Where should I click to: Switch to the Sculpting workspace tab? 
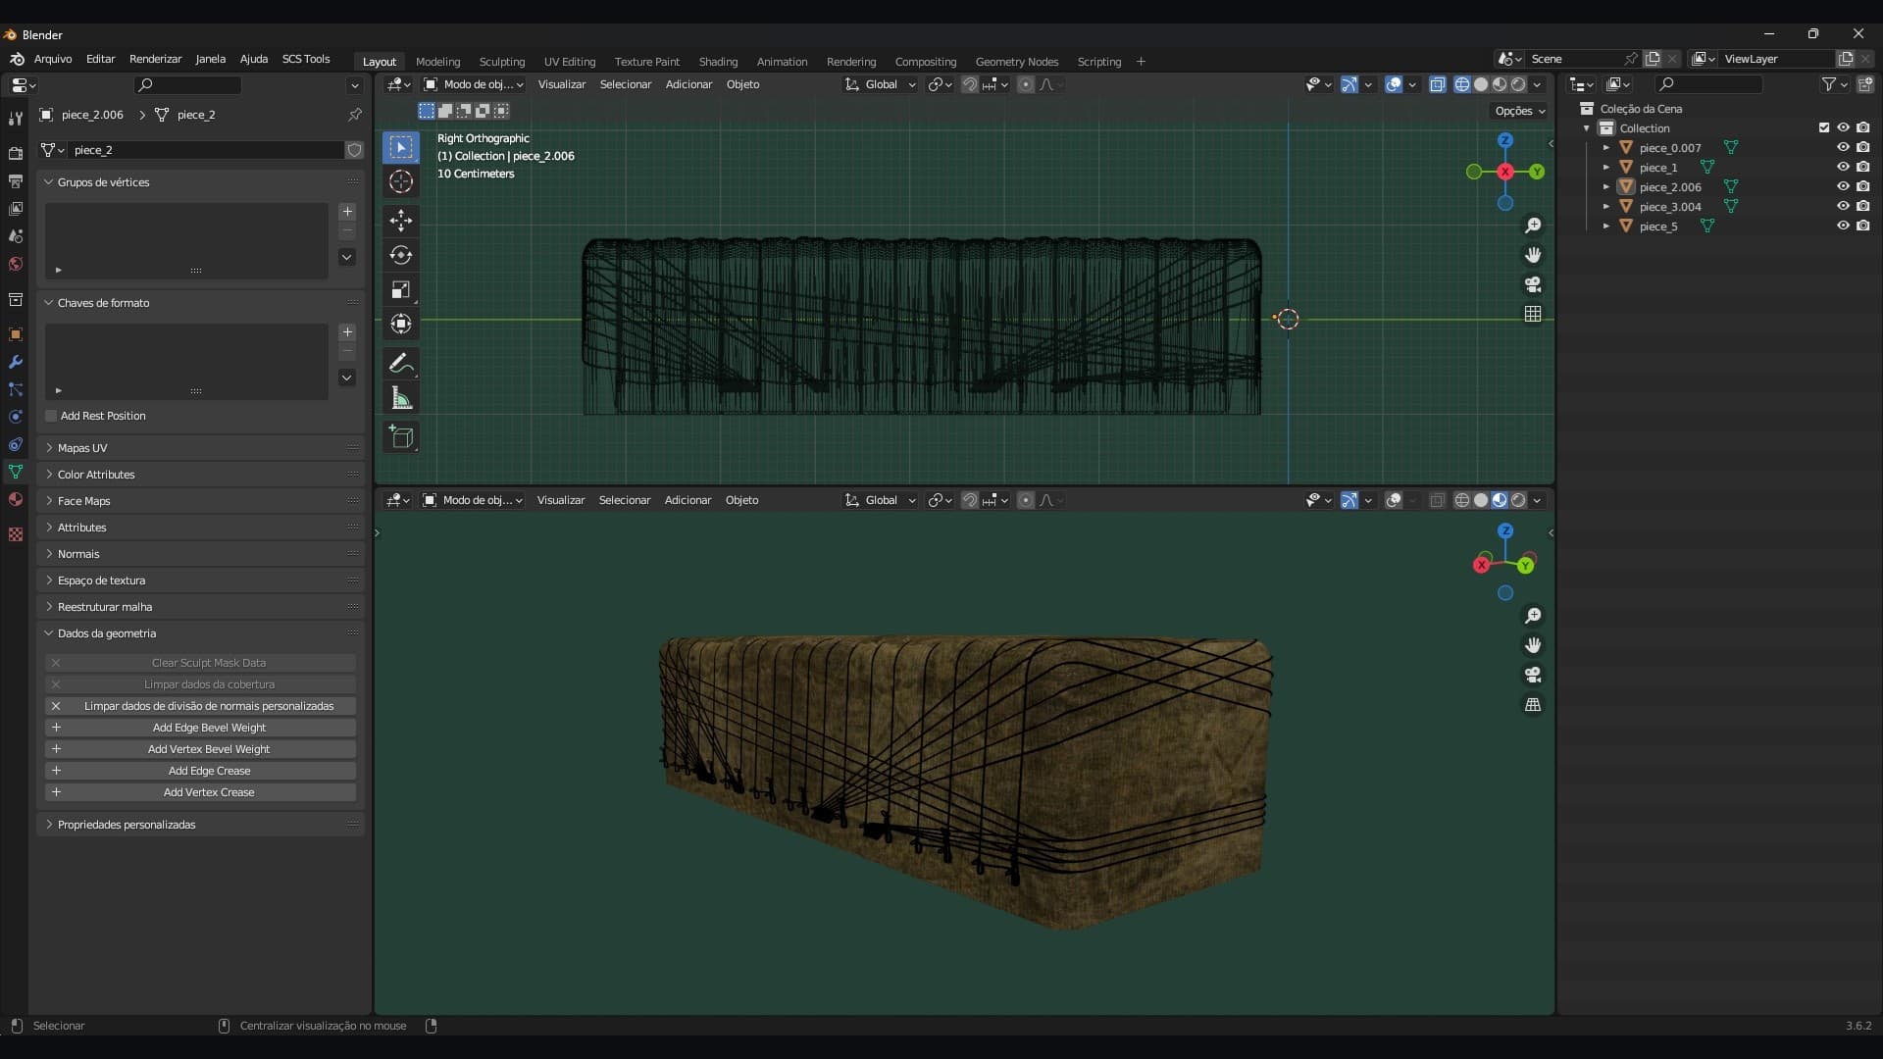[x=501, y=61]
